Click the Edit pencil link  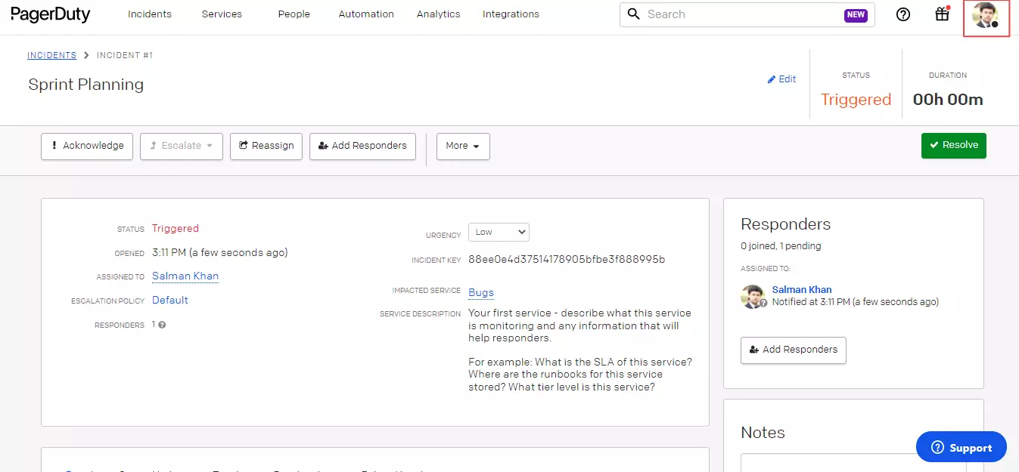[x=781, y=79]
